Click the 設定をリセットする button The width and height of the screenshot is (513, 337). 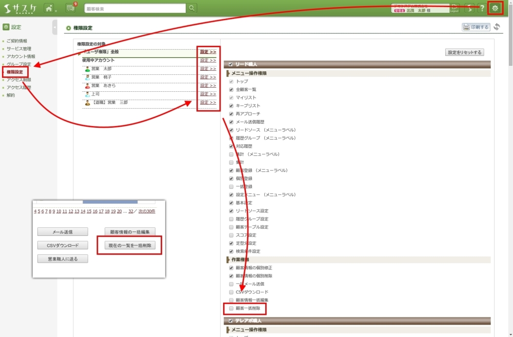coord(464,52)
